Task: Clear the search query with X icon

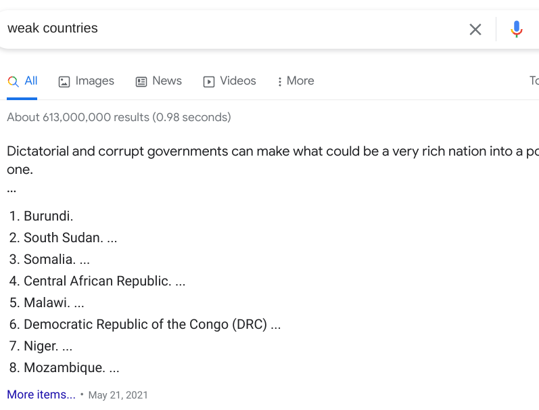Action: [475, 29]
